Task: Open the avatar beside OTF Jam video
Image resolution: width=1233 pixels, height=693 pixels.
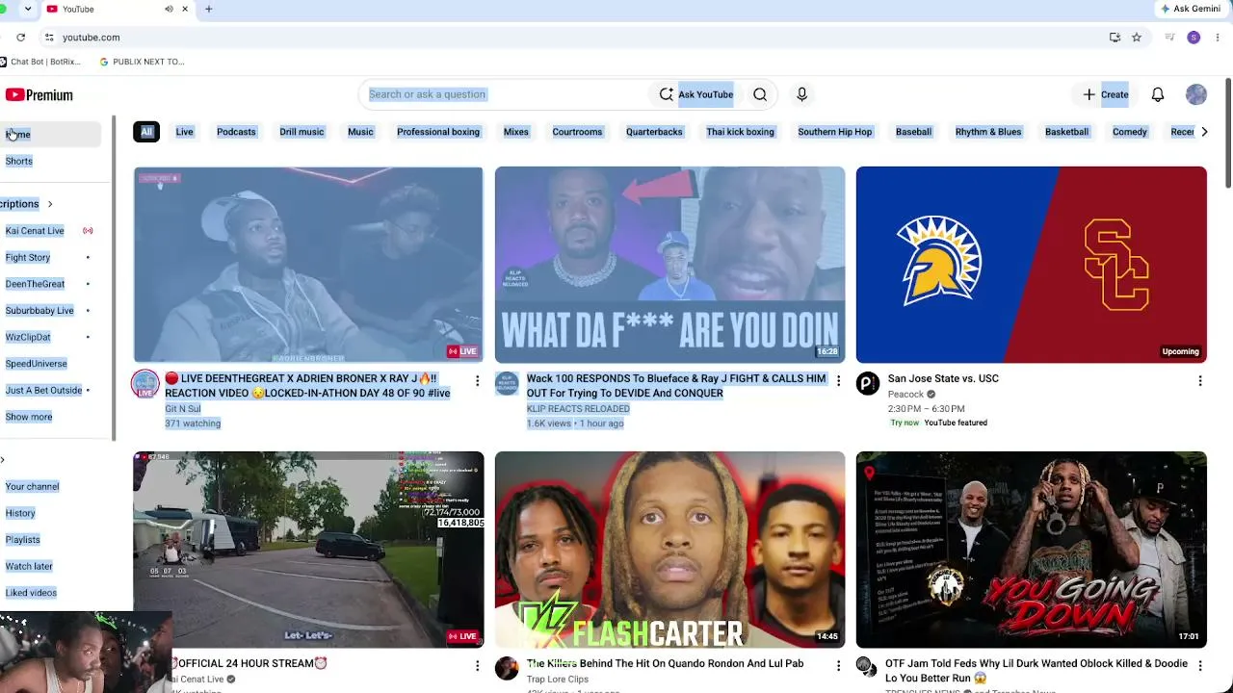Action: [x=868, y=669]
